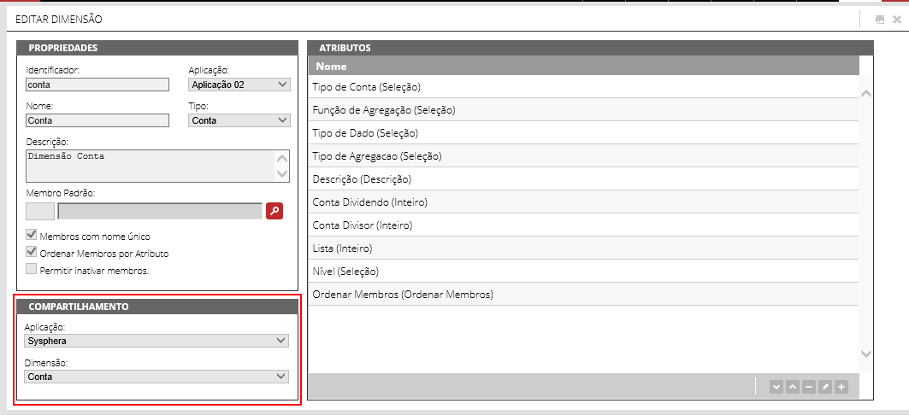Close the Editar Dimensão dialog
Screen dimensions: 909x415
pos(897,19)
